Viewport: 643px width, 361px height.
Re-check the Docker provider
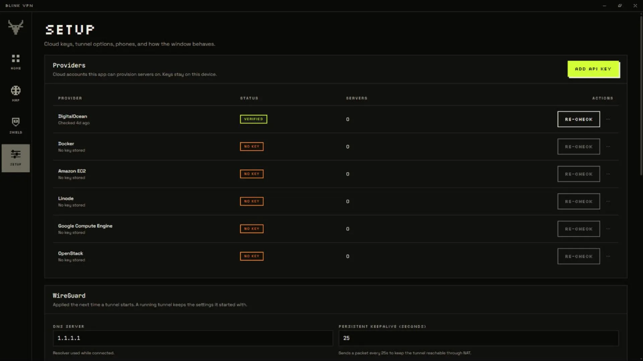click(x=579, y=147)
